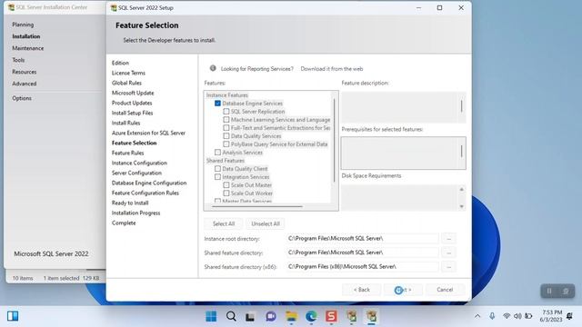Browse shared feature directory
The image size is (582, 327).
(x=448, y=253)
